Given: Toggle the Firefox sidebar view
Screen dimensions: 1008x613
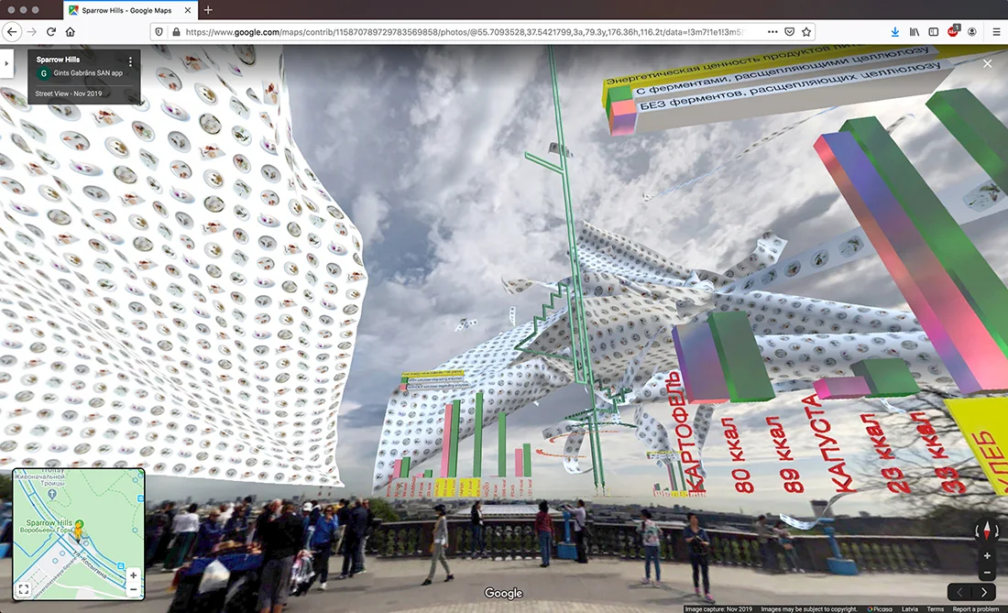Looking at the screenshot, I should 934,31.
